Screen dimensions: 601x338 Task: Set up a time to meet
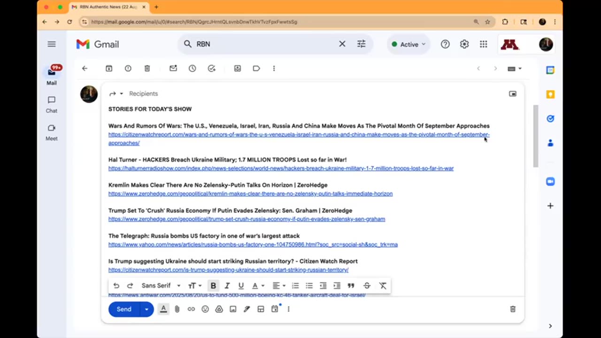pos(275,308)
